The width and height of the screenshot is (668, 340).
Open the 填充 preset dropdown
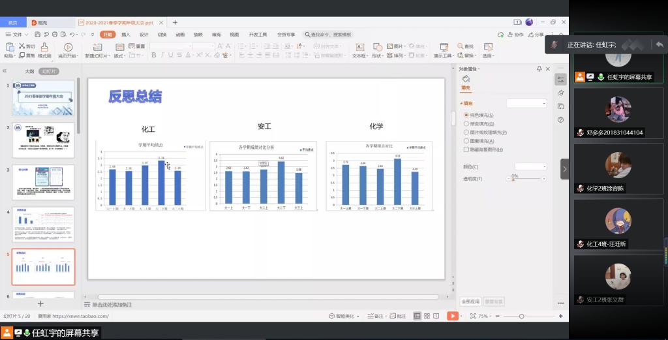tap(526, 103)
